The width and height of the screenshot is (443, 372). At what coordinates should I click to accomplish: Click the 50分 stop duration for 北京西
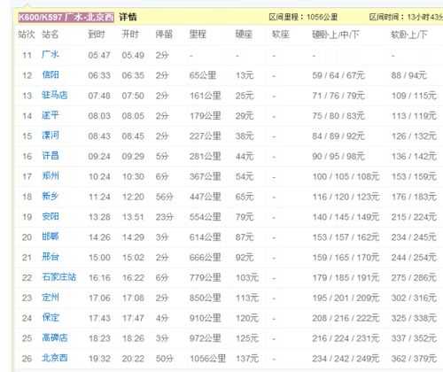[x=165, y=359]
